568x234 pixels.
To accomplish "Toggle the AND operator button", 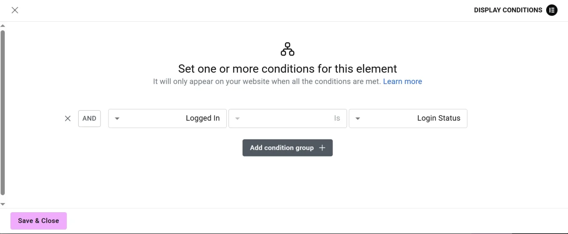I will [x=90, y=119].
